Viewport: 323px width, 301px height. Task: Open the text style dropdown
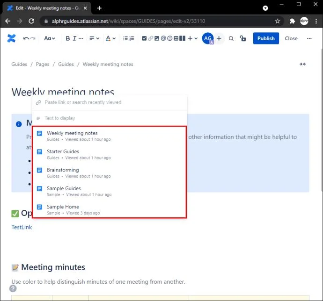[49, 38]
